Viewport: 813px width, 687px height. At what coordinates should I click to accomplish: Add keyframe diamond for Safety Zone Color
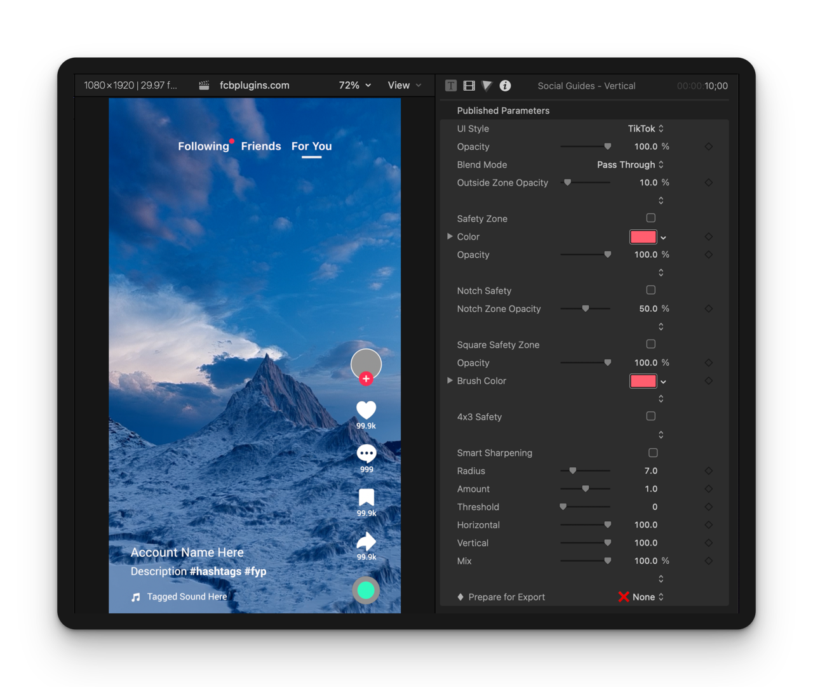[x=709, y=237]
